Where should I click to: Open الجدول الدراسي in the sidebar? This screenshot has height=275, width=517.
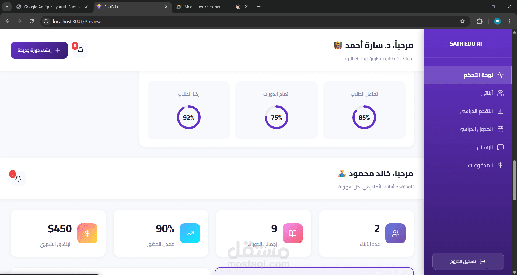468,129
